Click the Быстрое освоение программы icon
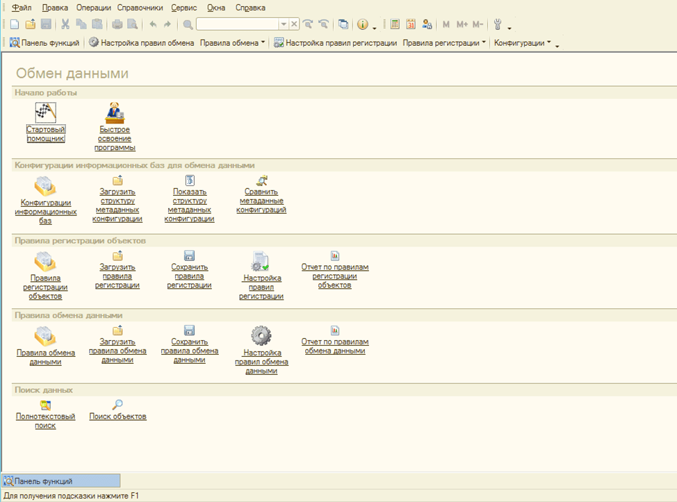The image size is (677, 502). (x=115, y=112)
